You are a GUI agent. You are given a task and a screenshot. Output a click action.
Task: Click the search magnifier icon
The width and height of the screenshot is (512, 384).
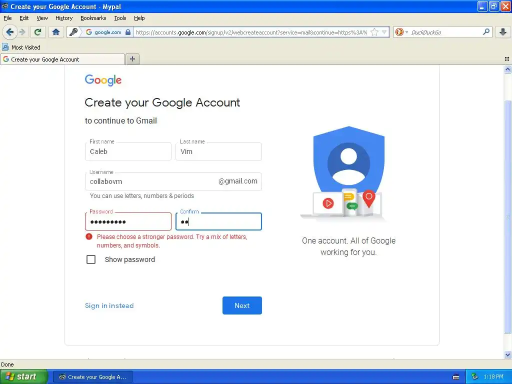click(x=486, y=31)
